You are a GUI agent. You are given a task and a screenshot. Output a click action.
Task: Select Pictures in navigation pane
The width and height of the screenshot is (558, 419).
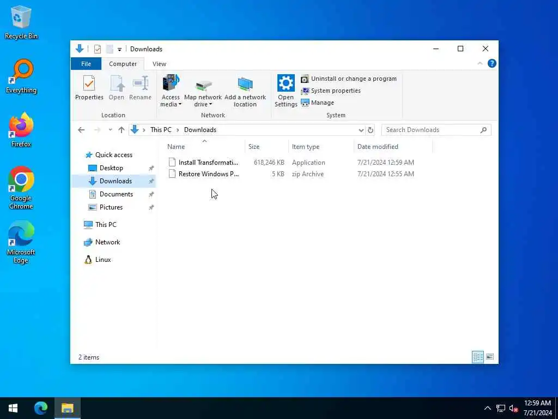[111, 207]
